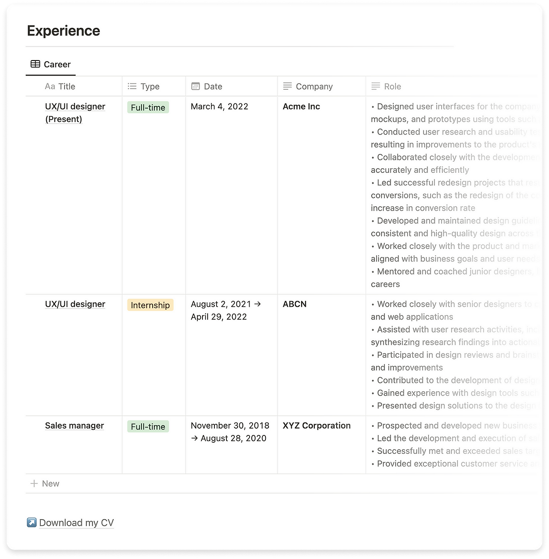Click the list icon in Type header
Screen dimensions: 549x559
pos(132,86)
